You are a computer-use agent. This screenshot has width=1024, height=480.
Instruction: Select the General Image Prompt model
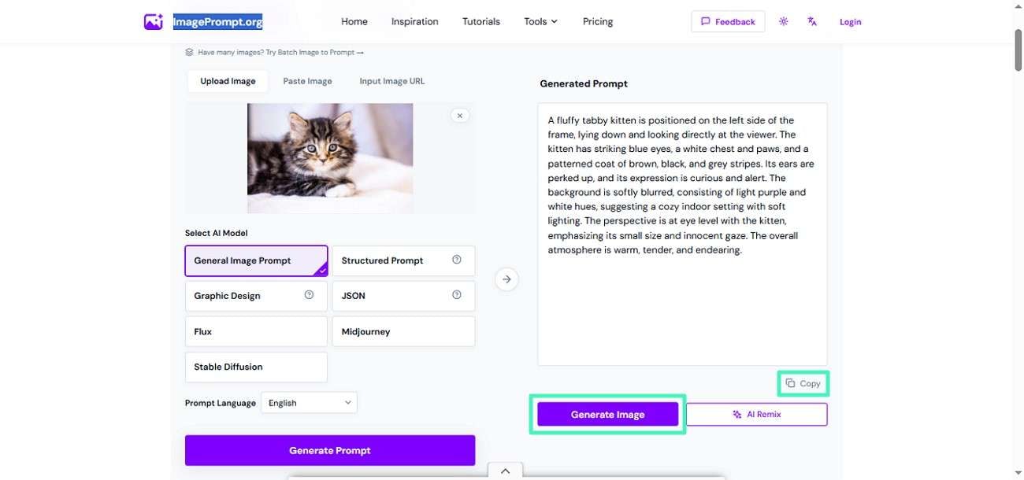tap(256, 260)
